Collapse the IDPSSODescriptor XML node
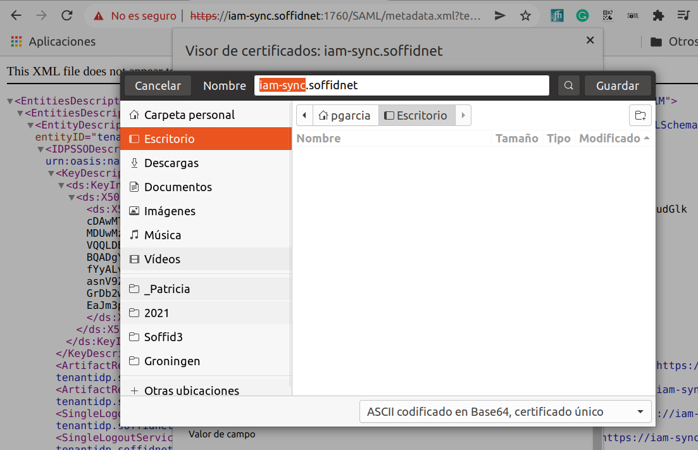Screen dimensions: 698x450 [x=41, y=149]
